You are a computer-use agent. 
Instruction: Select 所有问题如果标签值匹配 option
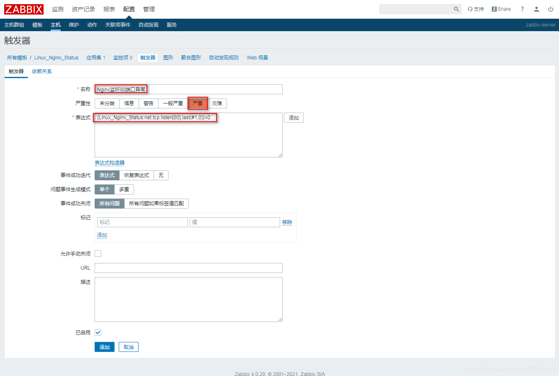pyautogui.click(x=156, y=204)
